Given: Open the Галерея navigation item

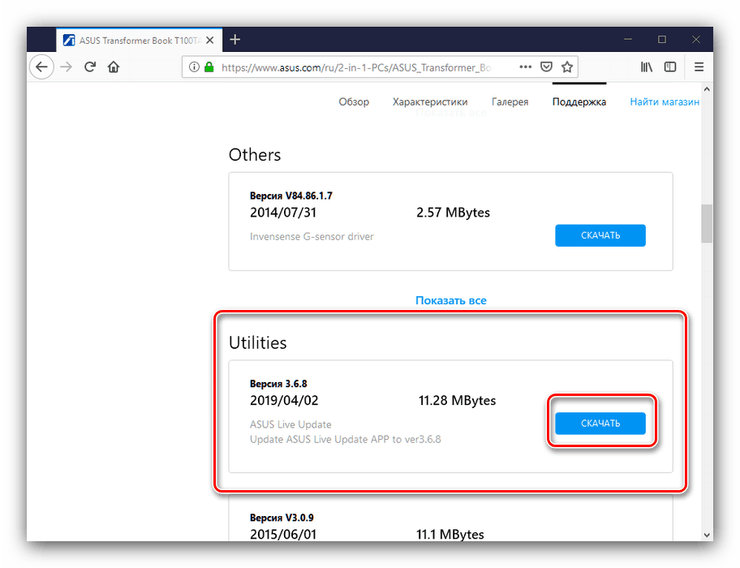Looking at the screenshot, I should coord(510,102).
